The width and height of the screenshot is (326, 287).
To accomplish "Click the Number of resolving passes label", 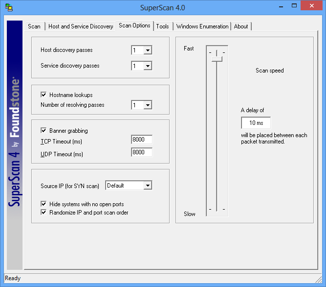I will pos(72,105).
